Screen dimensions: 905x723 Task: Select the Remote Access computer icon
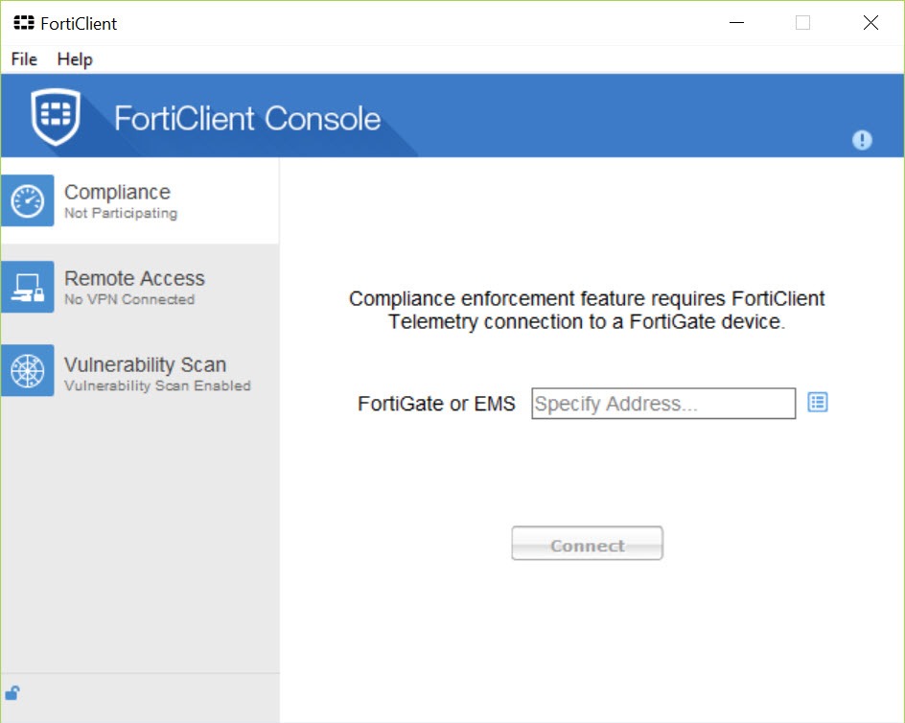28,287
